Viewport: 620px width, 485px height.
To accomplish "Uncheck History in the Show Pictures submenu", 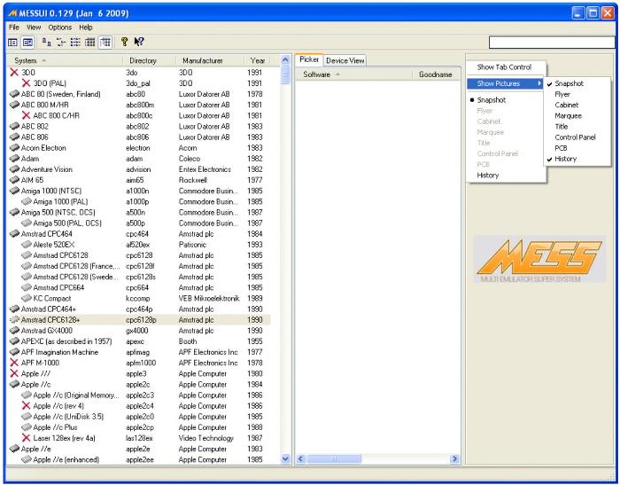I will (577, 159).
